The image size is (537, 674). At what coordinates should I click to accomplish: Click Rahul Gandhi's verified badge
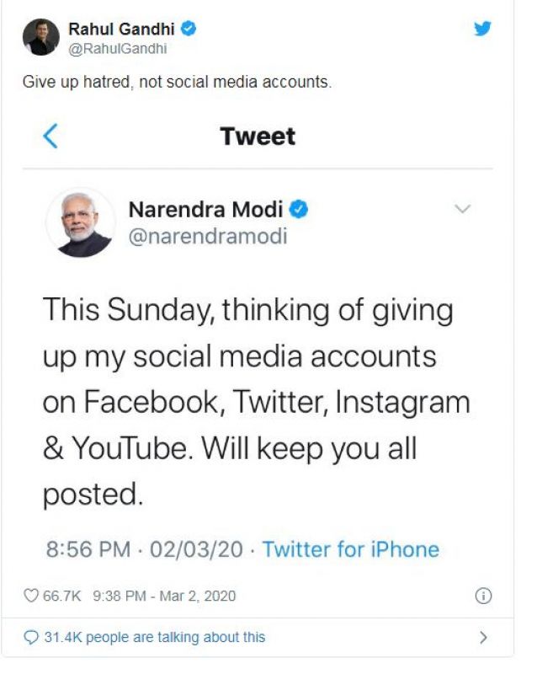[x=189, y=29]
